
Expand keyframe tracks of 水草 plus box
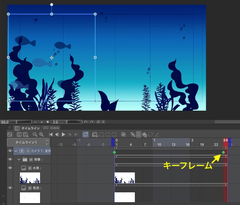(x=30, y=168)
